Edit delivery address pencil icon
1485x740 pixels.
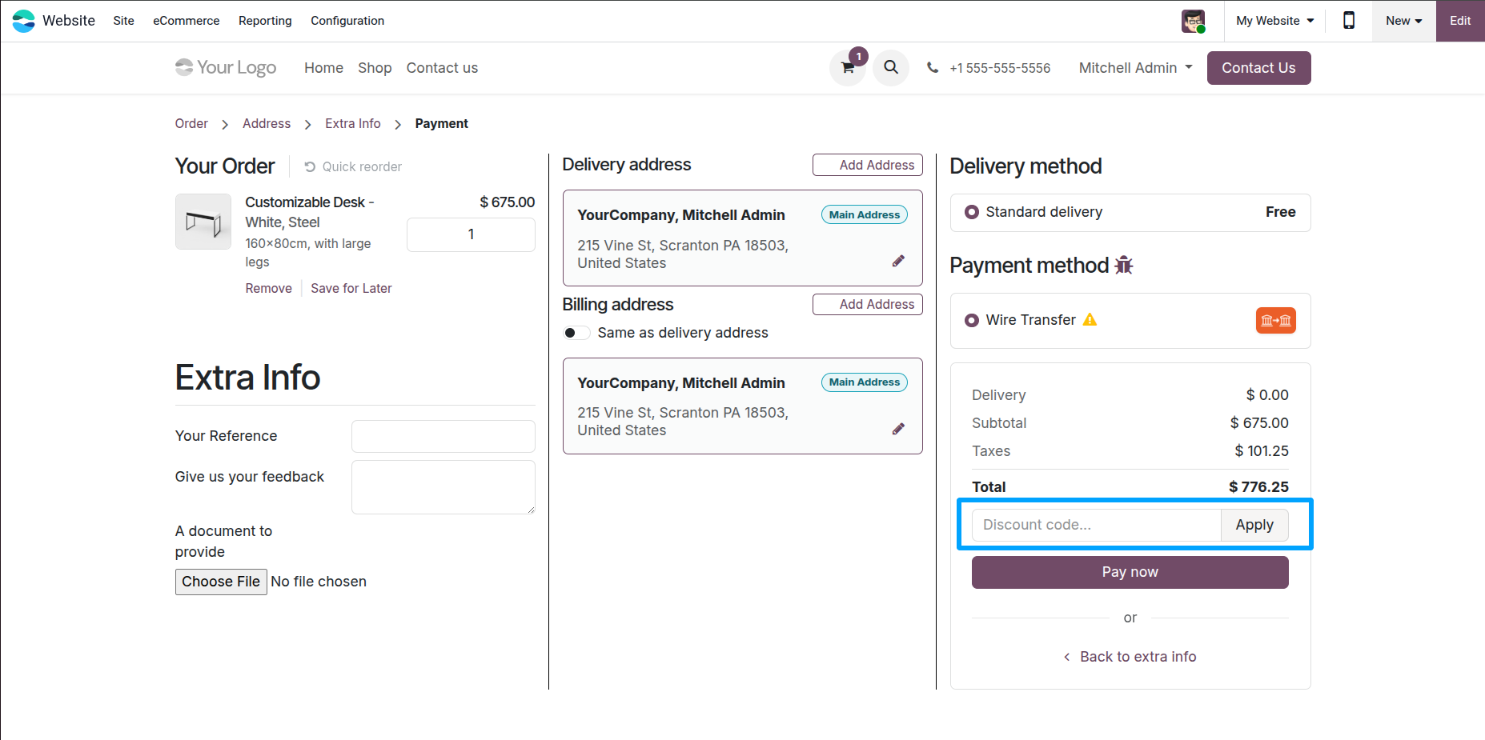(x=898, y=261)
